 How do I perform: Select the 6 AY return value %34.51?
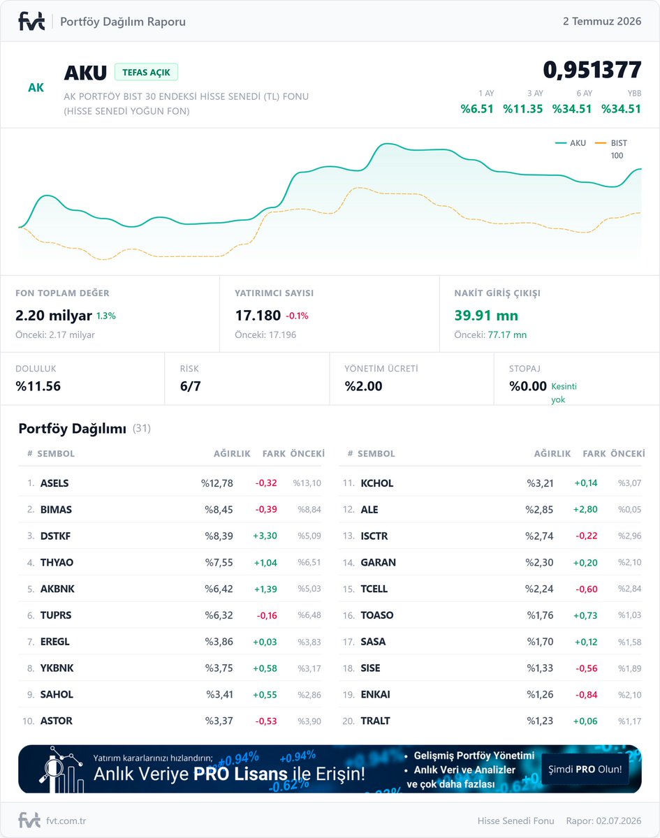point(572,109)
